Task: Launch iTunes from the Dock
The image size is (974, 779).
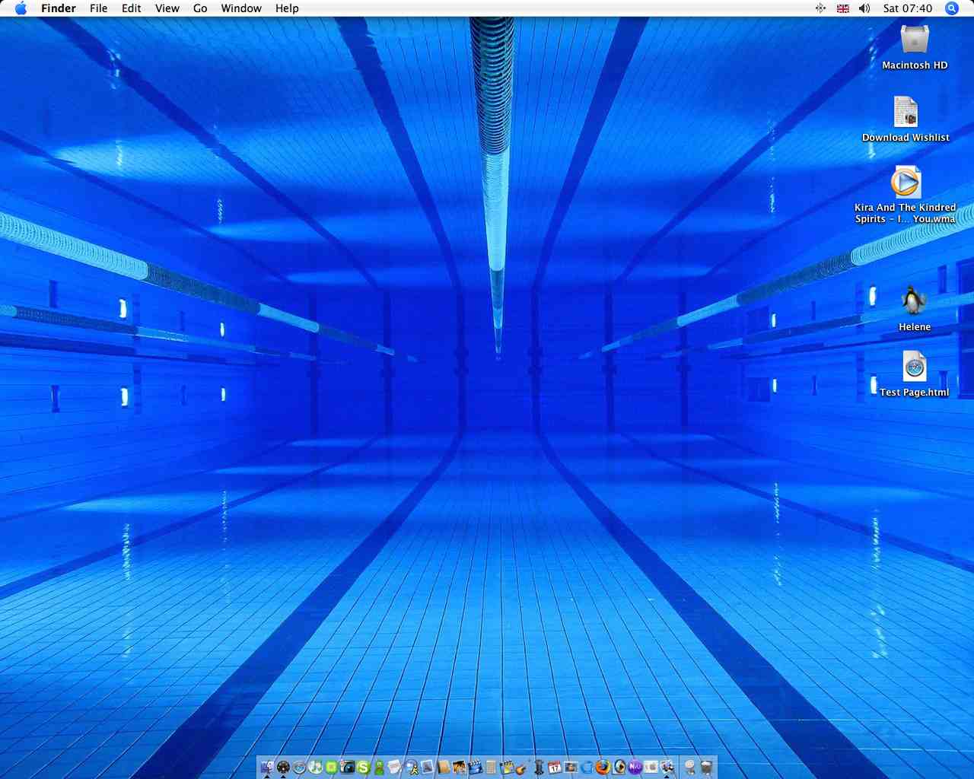Action: (315, 767)
